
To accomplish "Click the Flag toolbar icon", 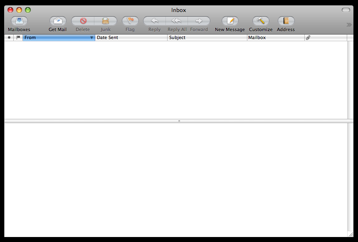I will [x=130, y=21].
